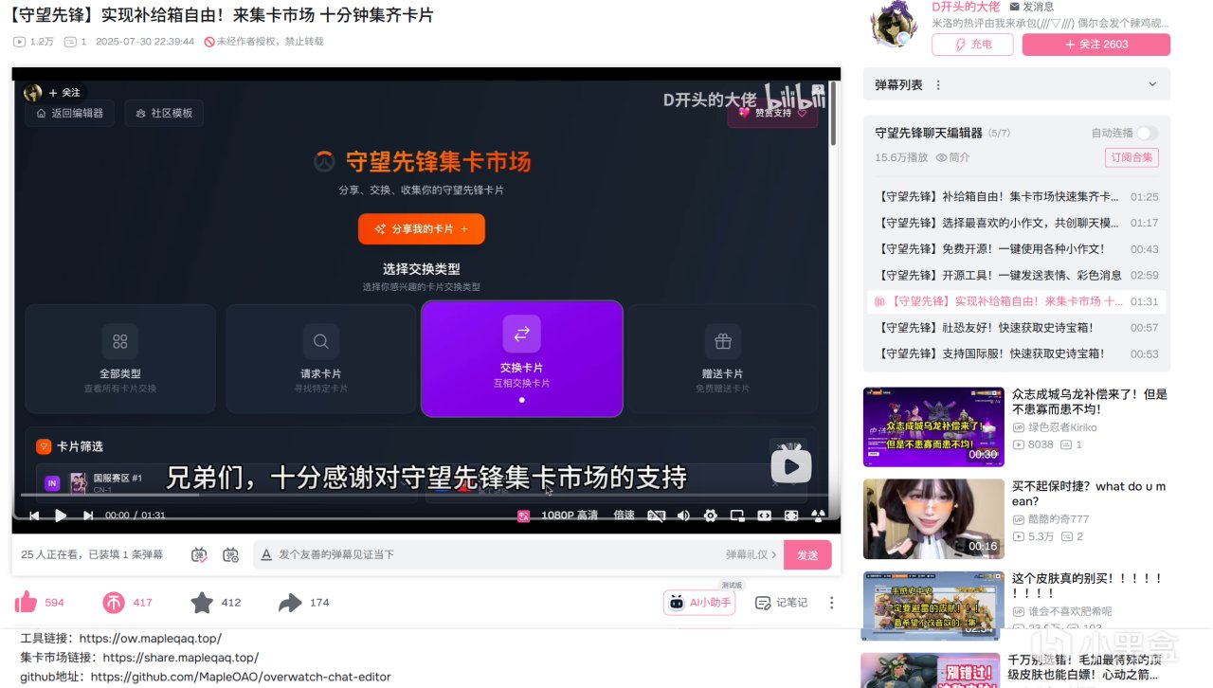Click in-video 分享我的卡片 orange button
The width and height of the screenshot is (1213, 688).
tap(422, 229)
